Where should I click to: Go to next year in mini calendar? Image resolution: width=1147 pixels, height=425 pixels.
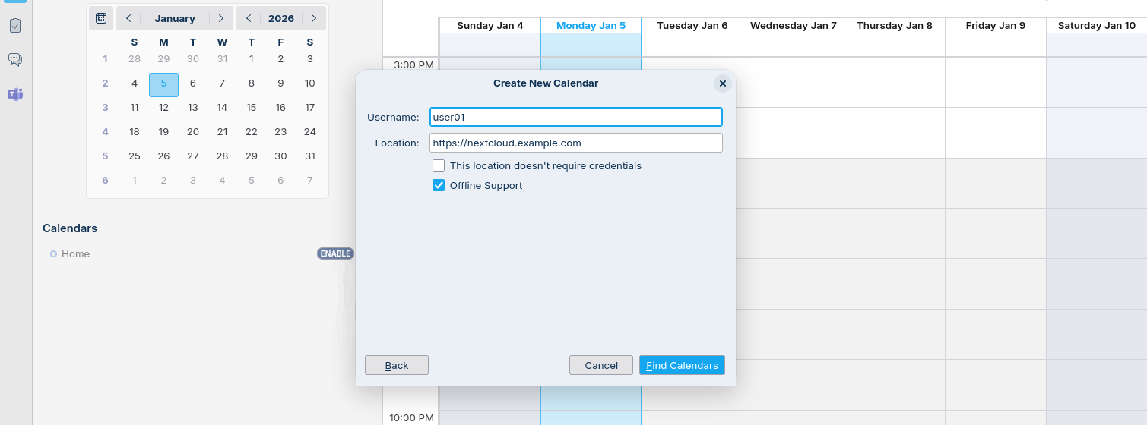(x=313, y=18)
